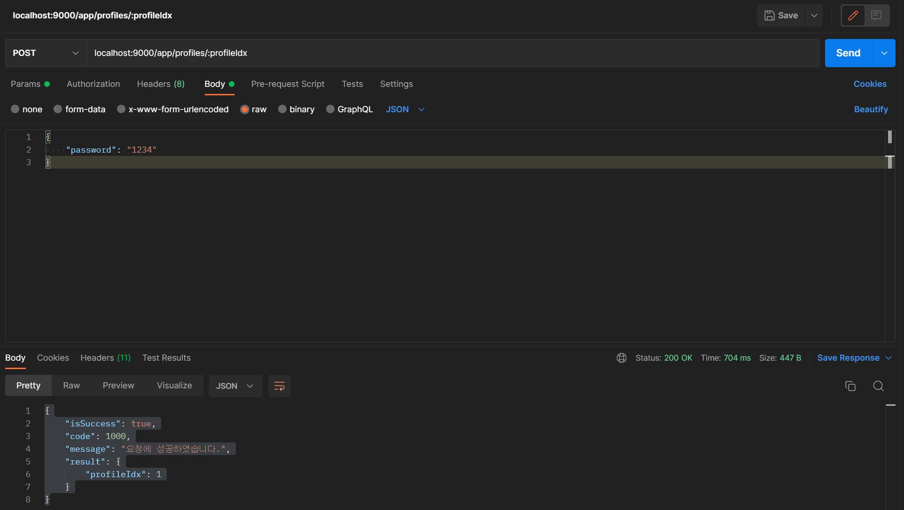Click the Save floppy disk icon
Viewport: 904px width, 510px height.
pyautogui.click(x=769, y=15)
